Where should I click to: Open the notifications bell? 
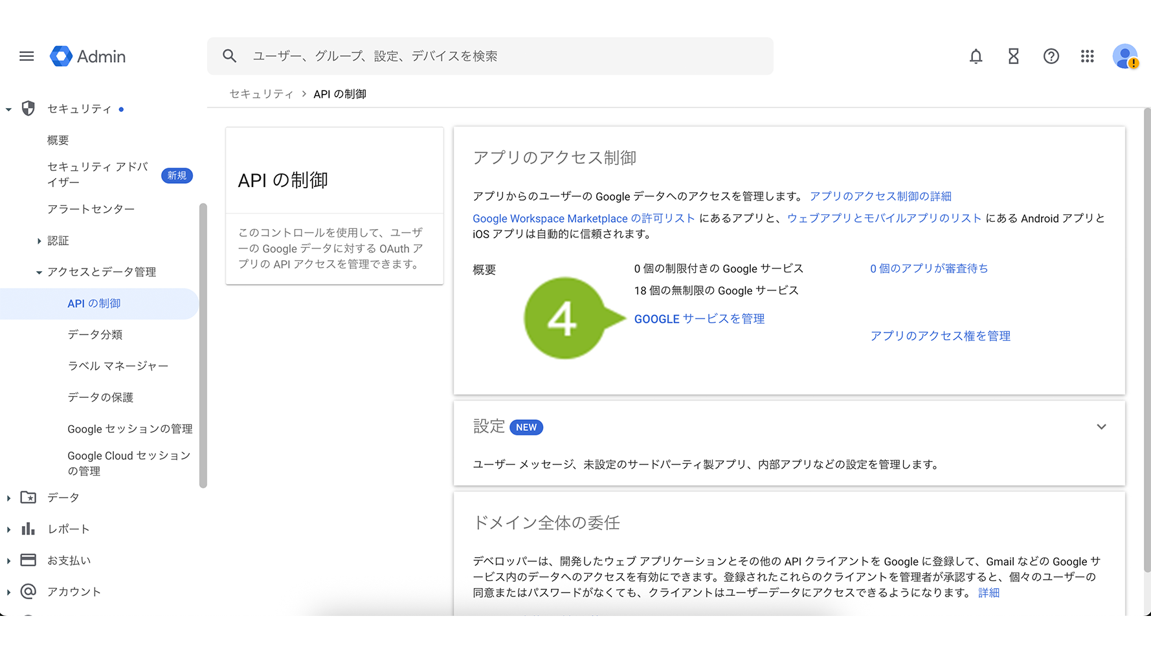click(x=976, y=56)
